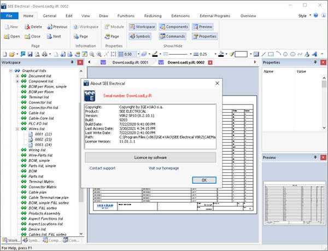Image resolution: width=328 pixels, height=251 pixels.
Task: Toggle the Symbols panel in Show/Hide
Action: click(x=141, y=36)
